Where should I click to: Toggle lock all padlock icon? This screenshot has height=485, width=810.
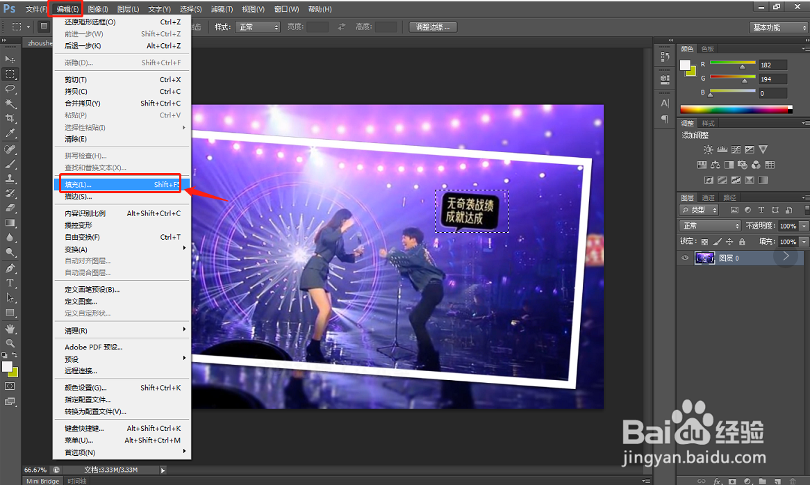coord(742,242)
